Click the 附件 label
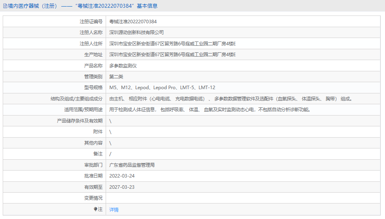The image size is (385, 219). click(98, 132)
